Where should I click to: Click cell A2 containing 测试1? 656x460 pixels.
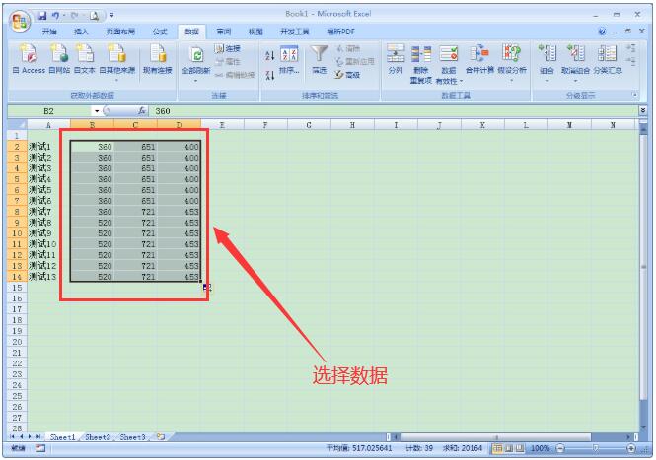48,147
